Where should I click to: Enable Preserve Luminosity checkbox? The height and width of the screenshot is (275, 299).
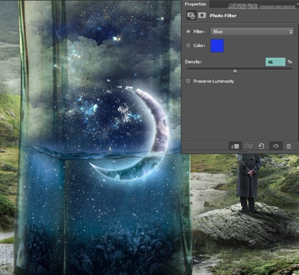tap(188, 82)
